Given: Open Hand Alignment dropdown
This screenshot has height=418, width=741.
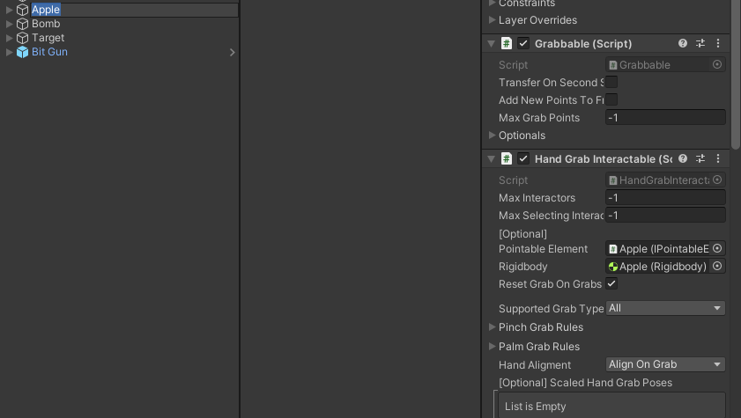Looking at the screenshot, I should pos(665,364).
